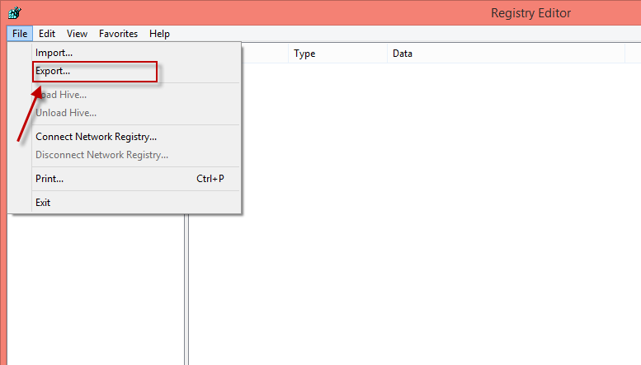Select Connect Network Registry...
This screenshot has height=365, width=641.
96,137
